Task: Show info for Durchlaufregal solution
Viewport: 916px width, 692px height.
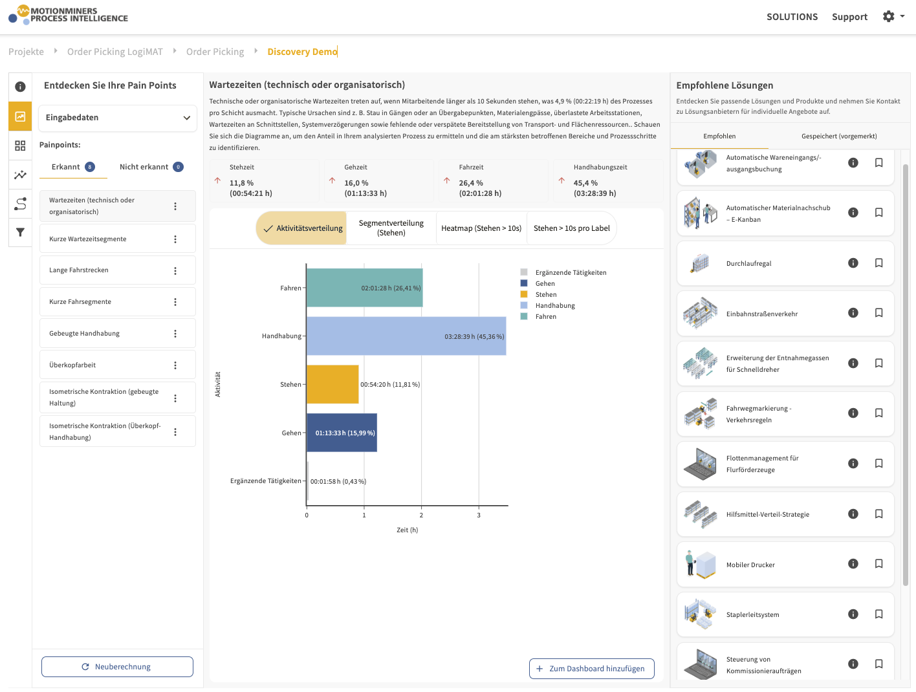Action: pyautogui.click(x=853, y=263)
